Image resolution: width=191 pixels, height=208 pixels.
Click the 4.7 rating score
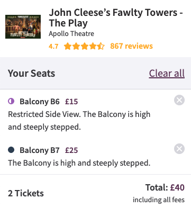click(53, 46)
